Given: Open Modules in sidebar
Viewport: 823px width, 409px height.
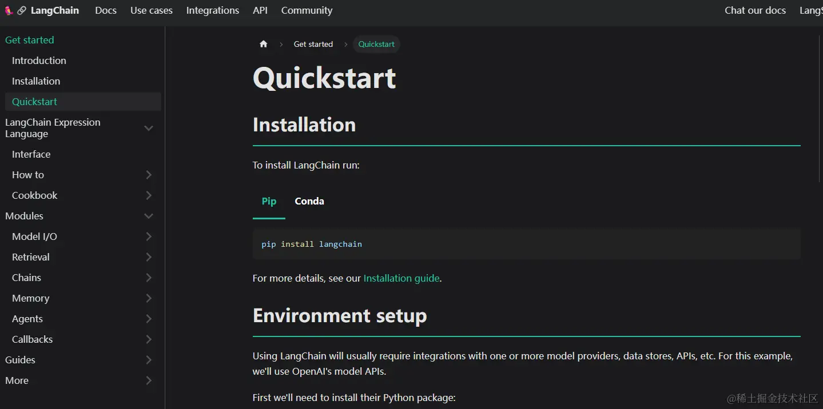Looking at the screenshot, I should (x=24, y=216).
